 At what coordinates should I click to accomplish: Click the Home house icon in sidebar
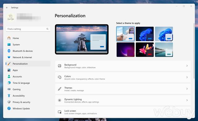(9, 38)
